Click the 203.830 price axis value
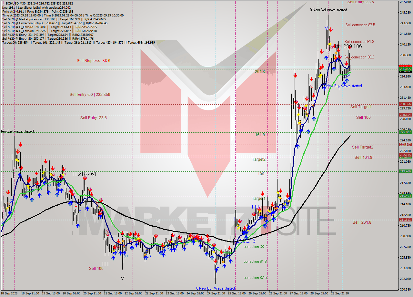The height and width of the screenshot is (297, 413). pos(405,268)
